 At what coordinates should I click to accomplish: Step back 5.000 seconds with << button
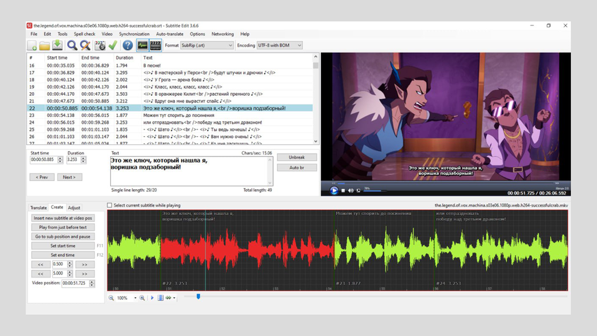41,274
